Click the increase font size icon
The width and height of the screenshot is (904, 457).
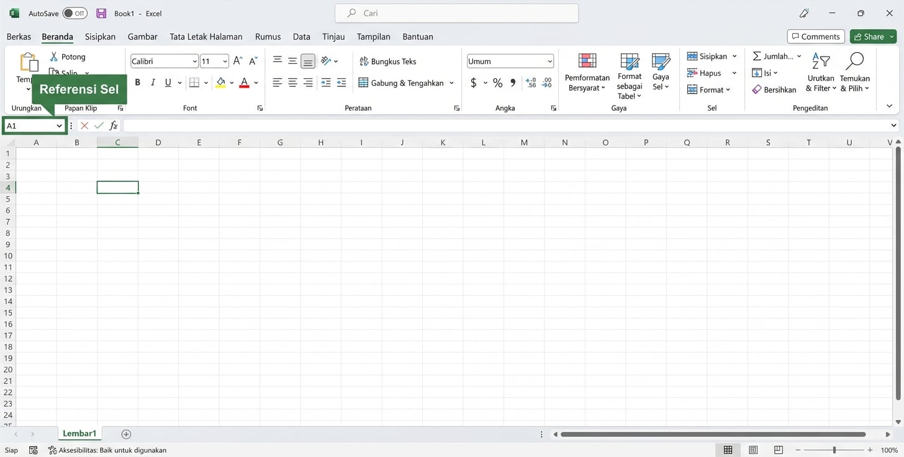[x=238, y=61]
